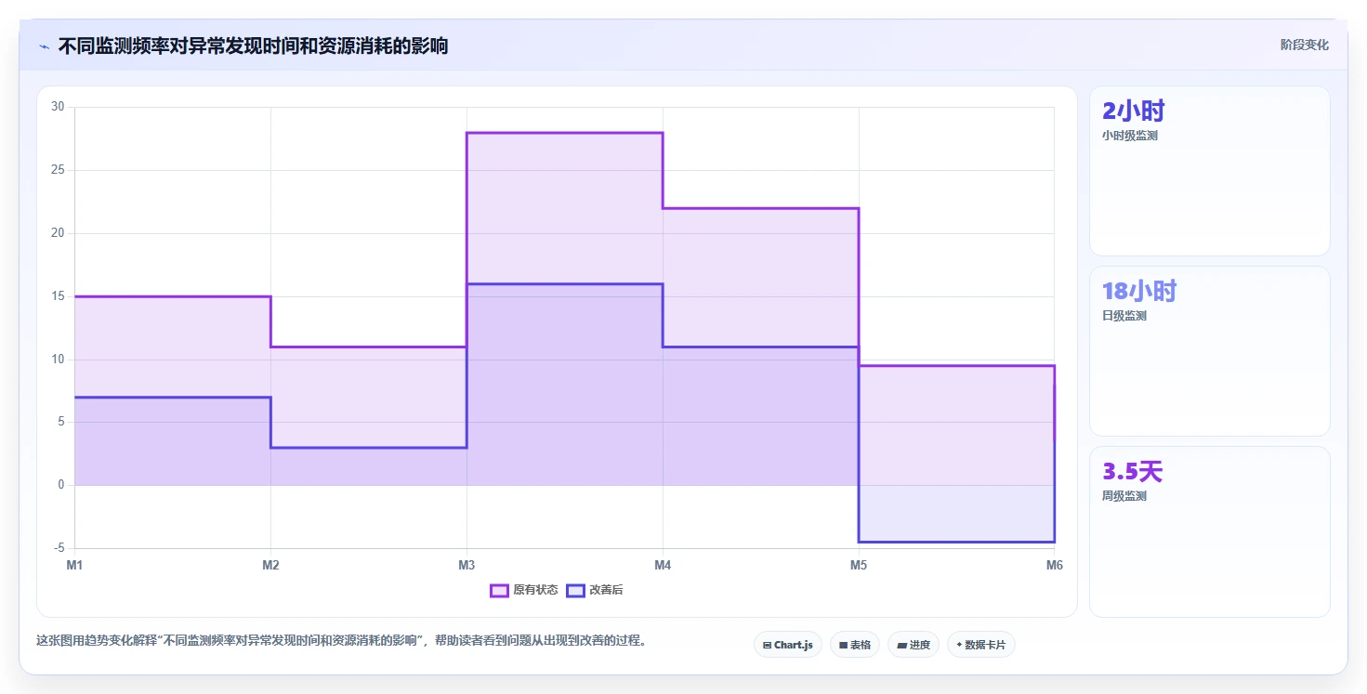
Task: Click the 阶段变化 label in header
Action: (x=1304, y=45)
